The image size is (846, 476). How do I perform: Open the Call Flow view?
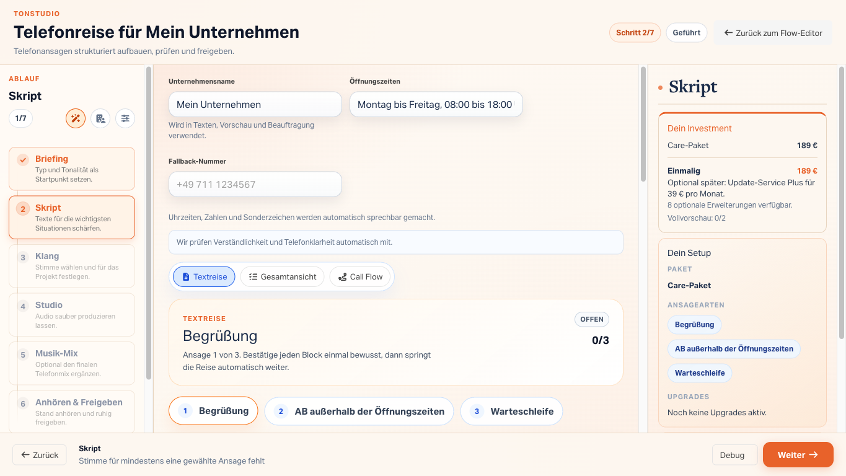coord(359,276)
